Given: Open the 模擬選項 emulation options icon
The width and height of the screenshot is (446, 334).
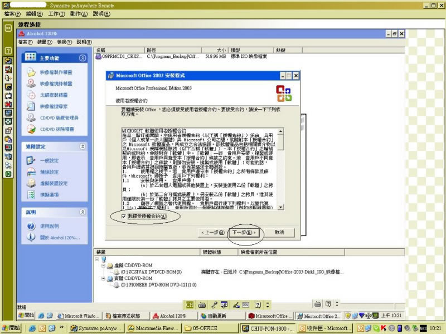Looking at the screenshot, I should pyautogui.click(x=31, y=194).
